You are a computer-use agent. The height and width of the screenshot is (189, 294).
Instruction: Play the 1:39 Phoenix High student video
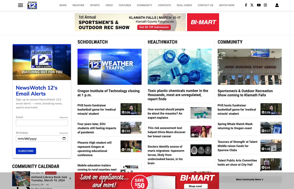(x=131, y=146)
